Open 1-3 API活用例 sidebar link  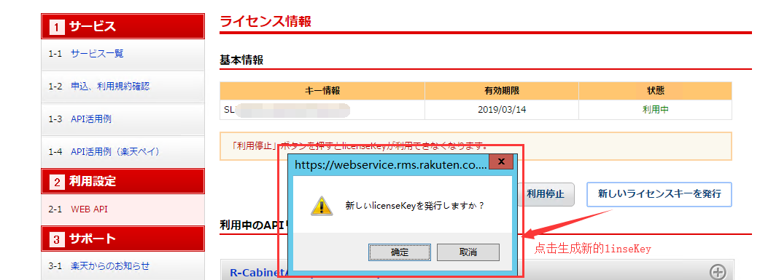tap(91, 119)
